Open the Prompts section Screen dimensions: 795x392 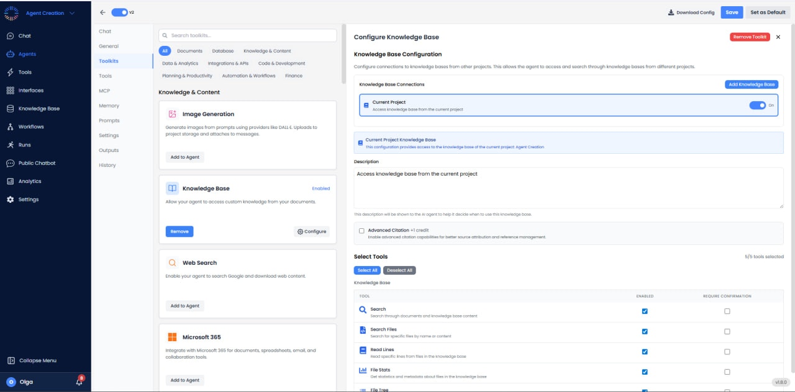coord(108,120)
